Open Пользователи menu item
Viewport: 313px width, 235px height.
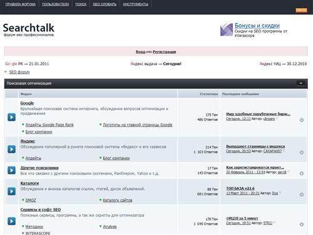click(55, 4)
